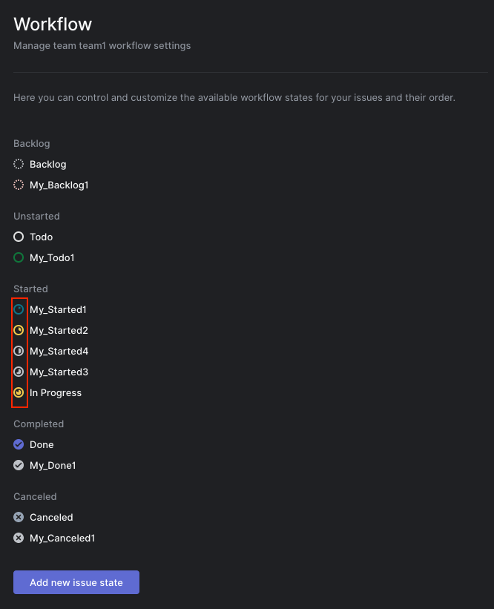Click the half-filled My_Started4 icon
This screenshot has height=609, width=494.
pos(19,351)
